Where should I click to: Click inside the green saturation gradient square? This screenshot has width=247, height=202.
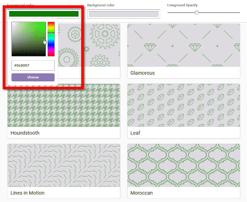point(29,39)
